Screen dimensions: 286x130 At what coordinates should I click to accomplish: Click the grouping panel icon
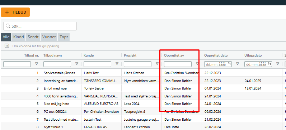coord(7,46)
